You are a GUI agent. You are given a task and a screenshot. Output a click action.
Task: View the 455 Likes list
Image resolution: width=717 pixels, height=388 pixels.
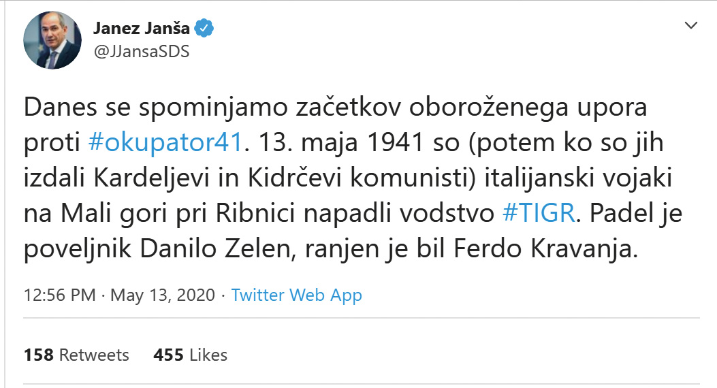pyautogui.click(x=190, y=355)
